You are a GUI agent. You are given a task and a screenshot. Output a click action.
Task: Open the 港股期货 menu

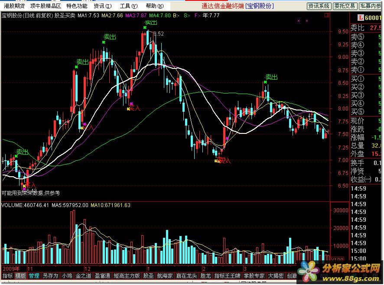[14, 6]
